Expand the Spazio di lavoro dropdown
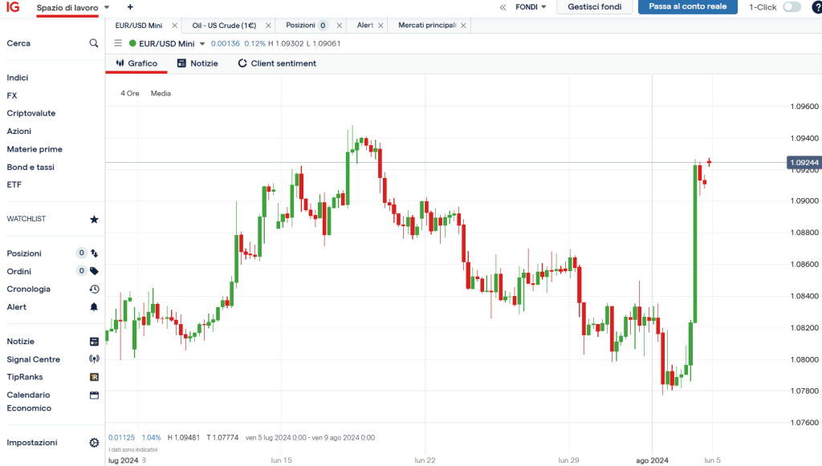 pyautogui.click(x=107, y=7)
